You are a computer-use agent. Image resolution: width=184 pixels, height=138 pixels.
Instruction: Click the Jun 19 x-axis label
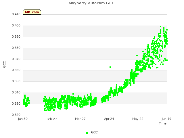coord(166,119)
